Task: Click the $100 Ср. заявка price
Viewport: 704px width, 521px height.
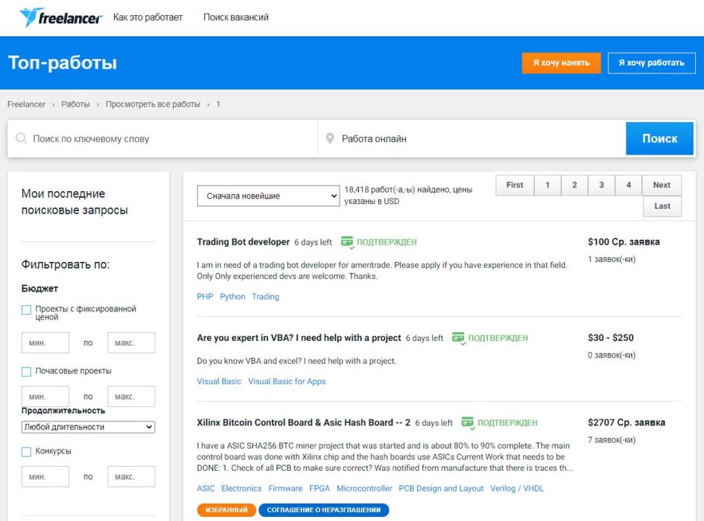Action: pos(624,242)
